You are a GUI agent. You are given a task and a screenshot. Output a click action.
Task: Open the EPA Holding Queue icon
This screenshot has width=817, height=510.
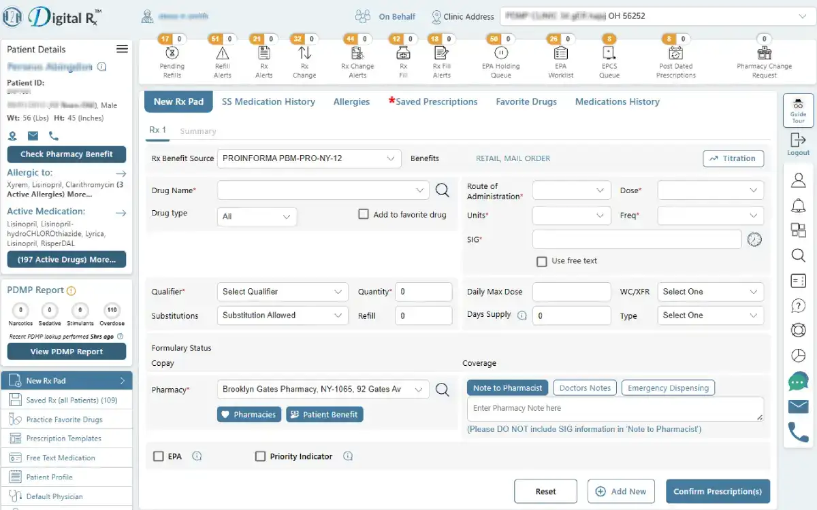pos(501,53)
